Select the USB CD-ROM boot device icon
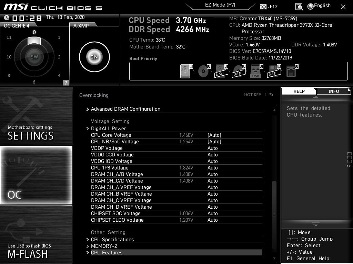353x264 pixels. tap(239, 71)
